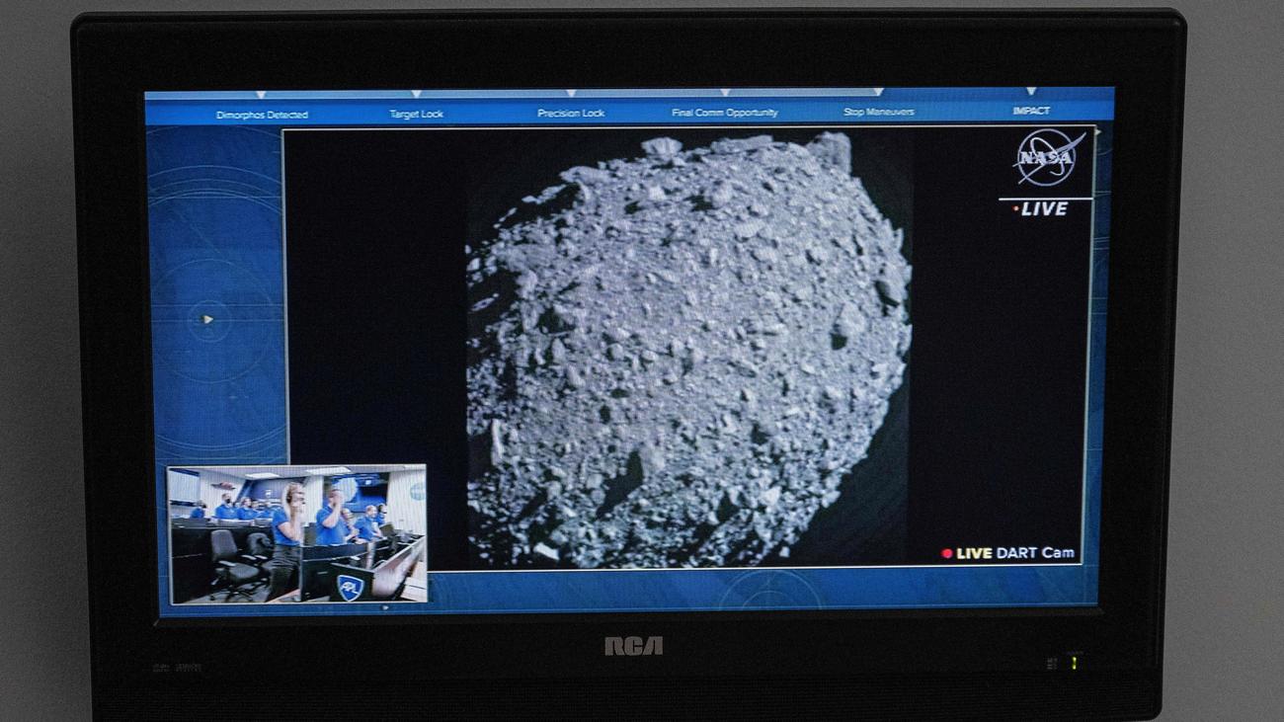Viewport: 1284px width, 722px height.
Task: Click the triangle marker above Dimorphos Detected
Action: pos(261,96)
